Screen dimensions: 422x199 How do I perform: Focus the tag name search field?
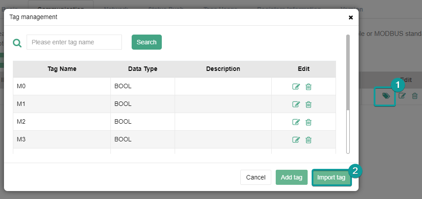pos(74,42)
